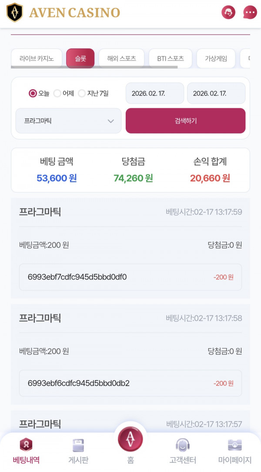Tap the central AVEN 홈 home icon
The image size is (261, 472).
point(130,439)
